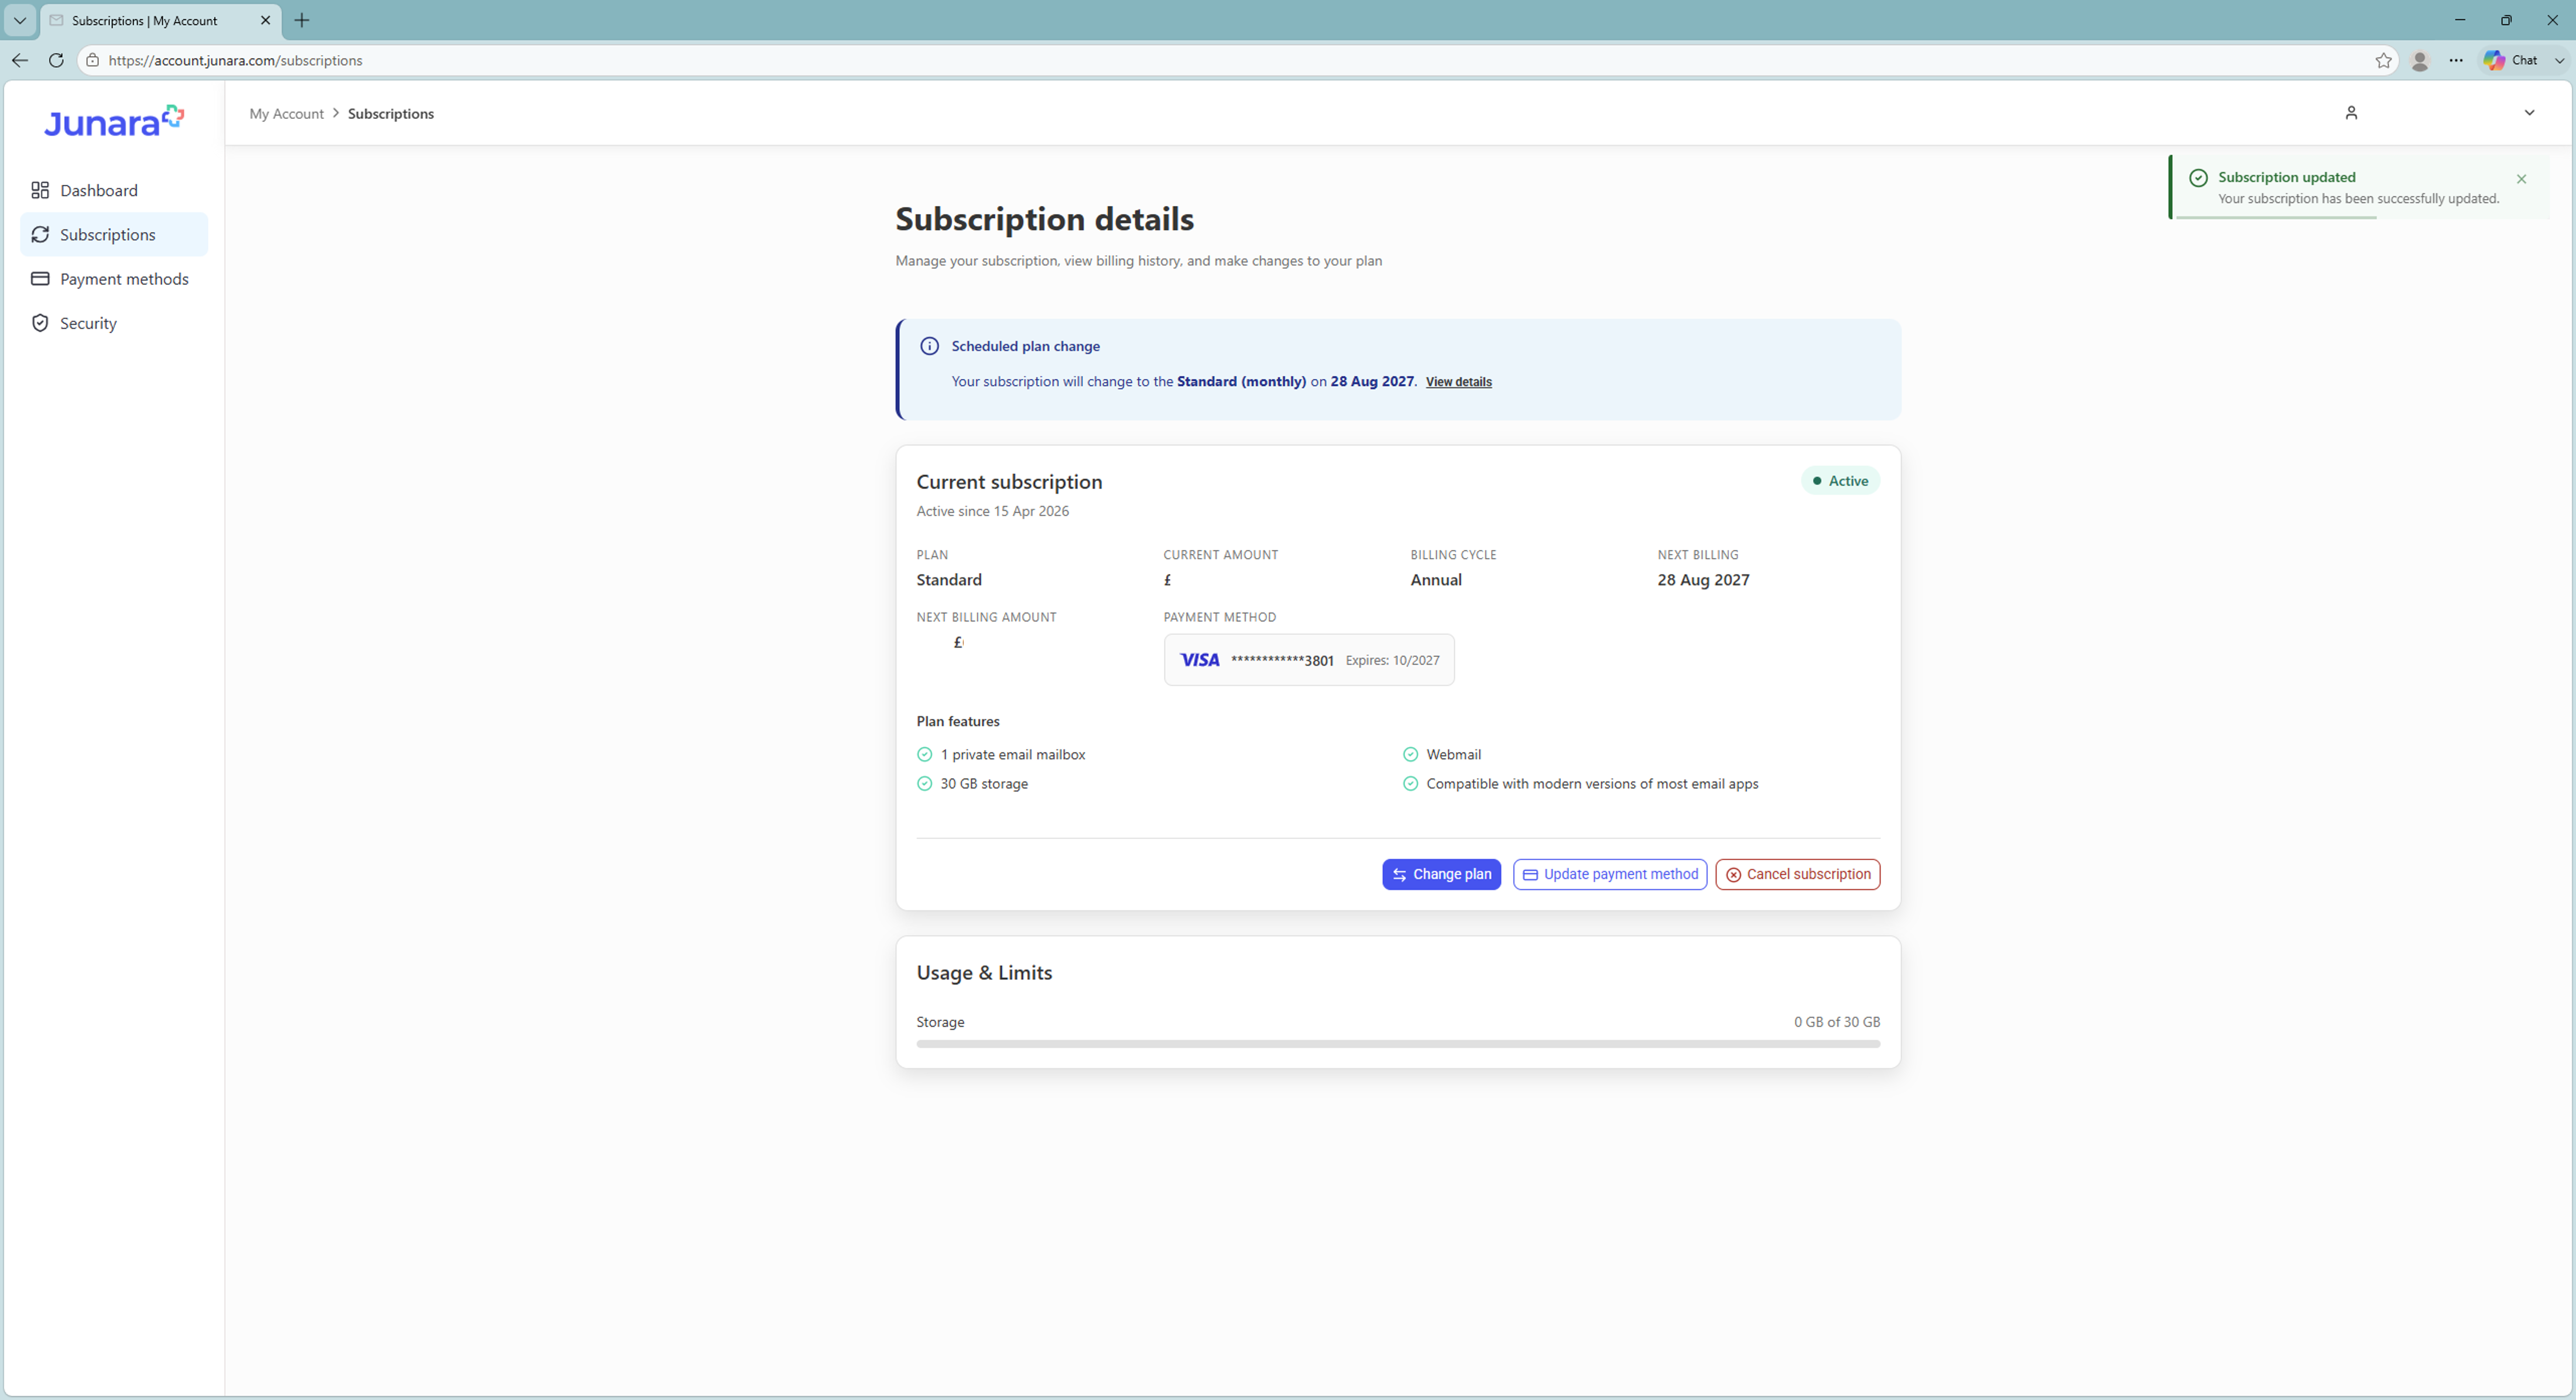View site information lock icon

pyautogui.click(x=92, y=60)
